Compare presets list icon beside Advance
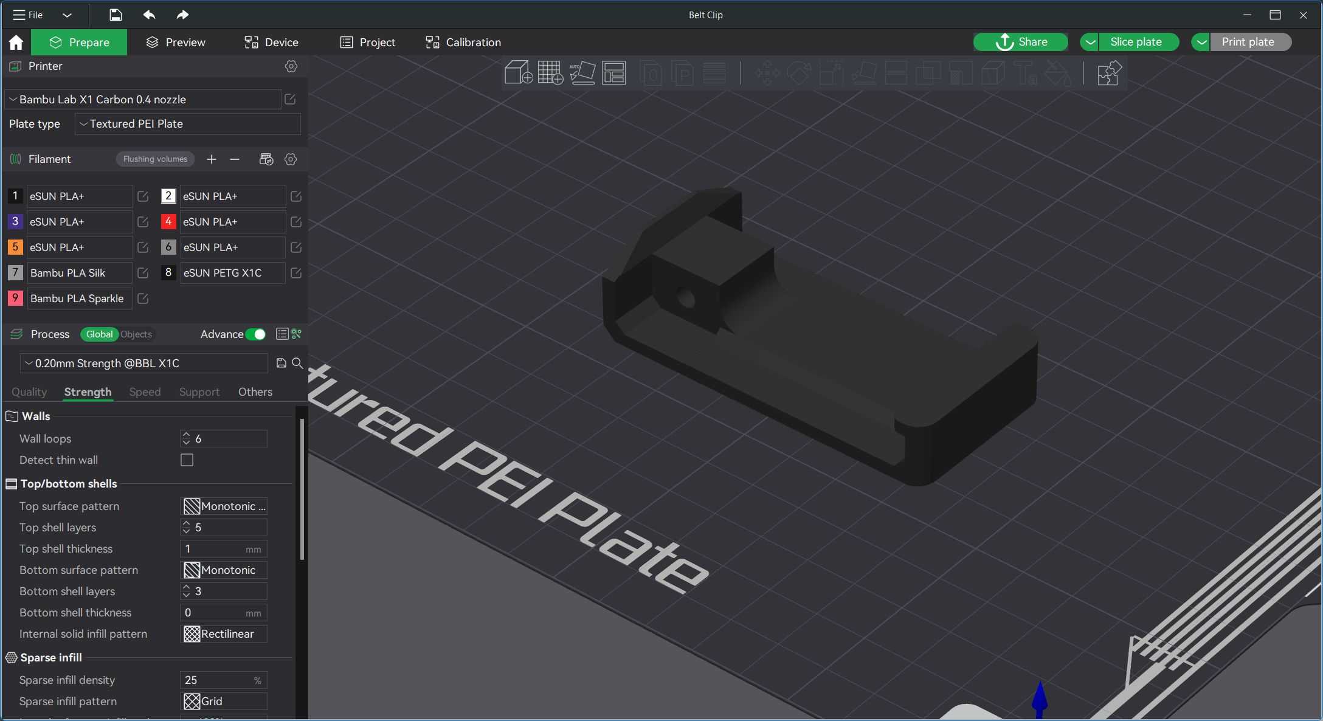Screen dimensions: 1323x721 point(282,334)
